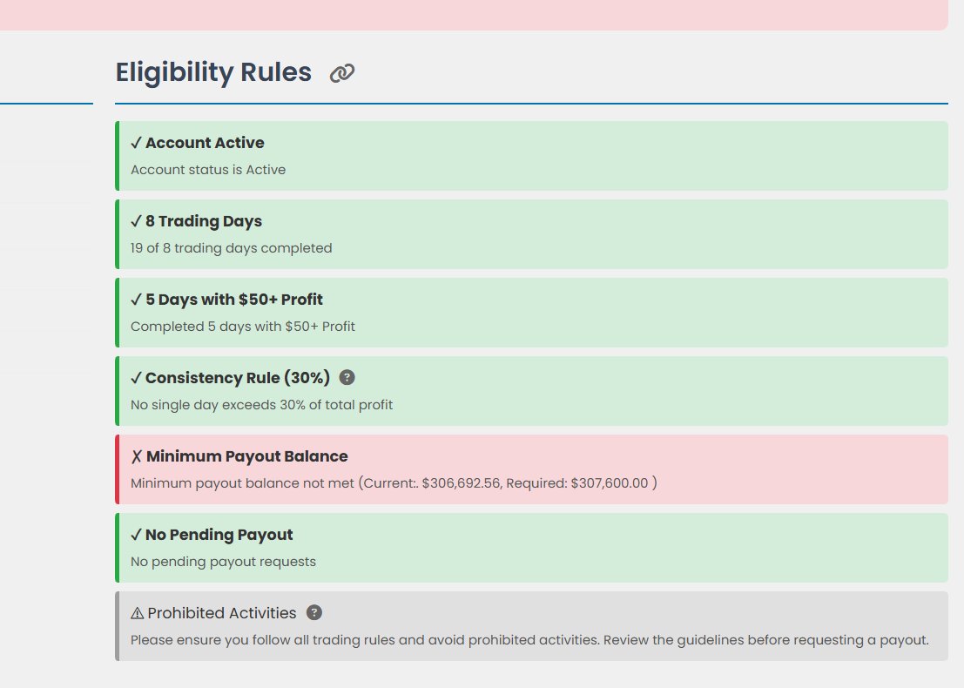Open the Consistency Rule help question-mark icon
Image resolution: width=964 pixels, height=688 pixels.
(x=347, y=377)
